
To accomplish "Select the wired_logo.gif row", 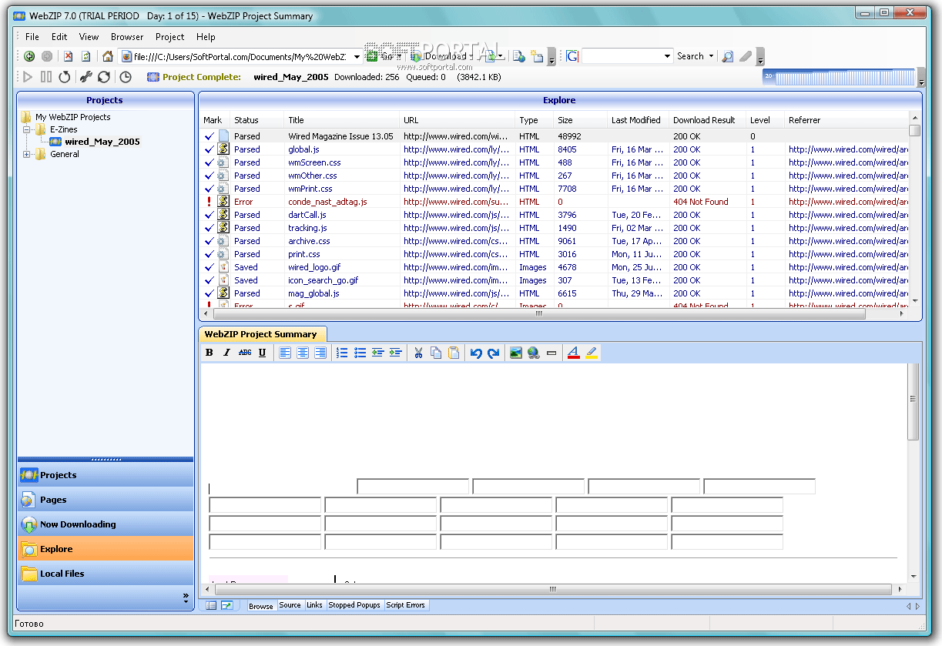I will (554, 267).
